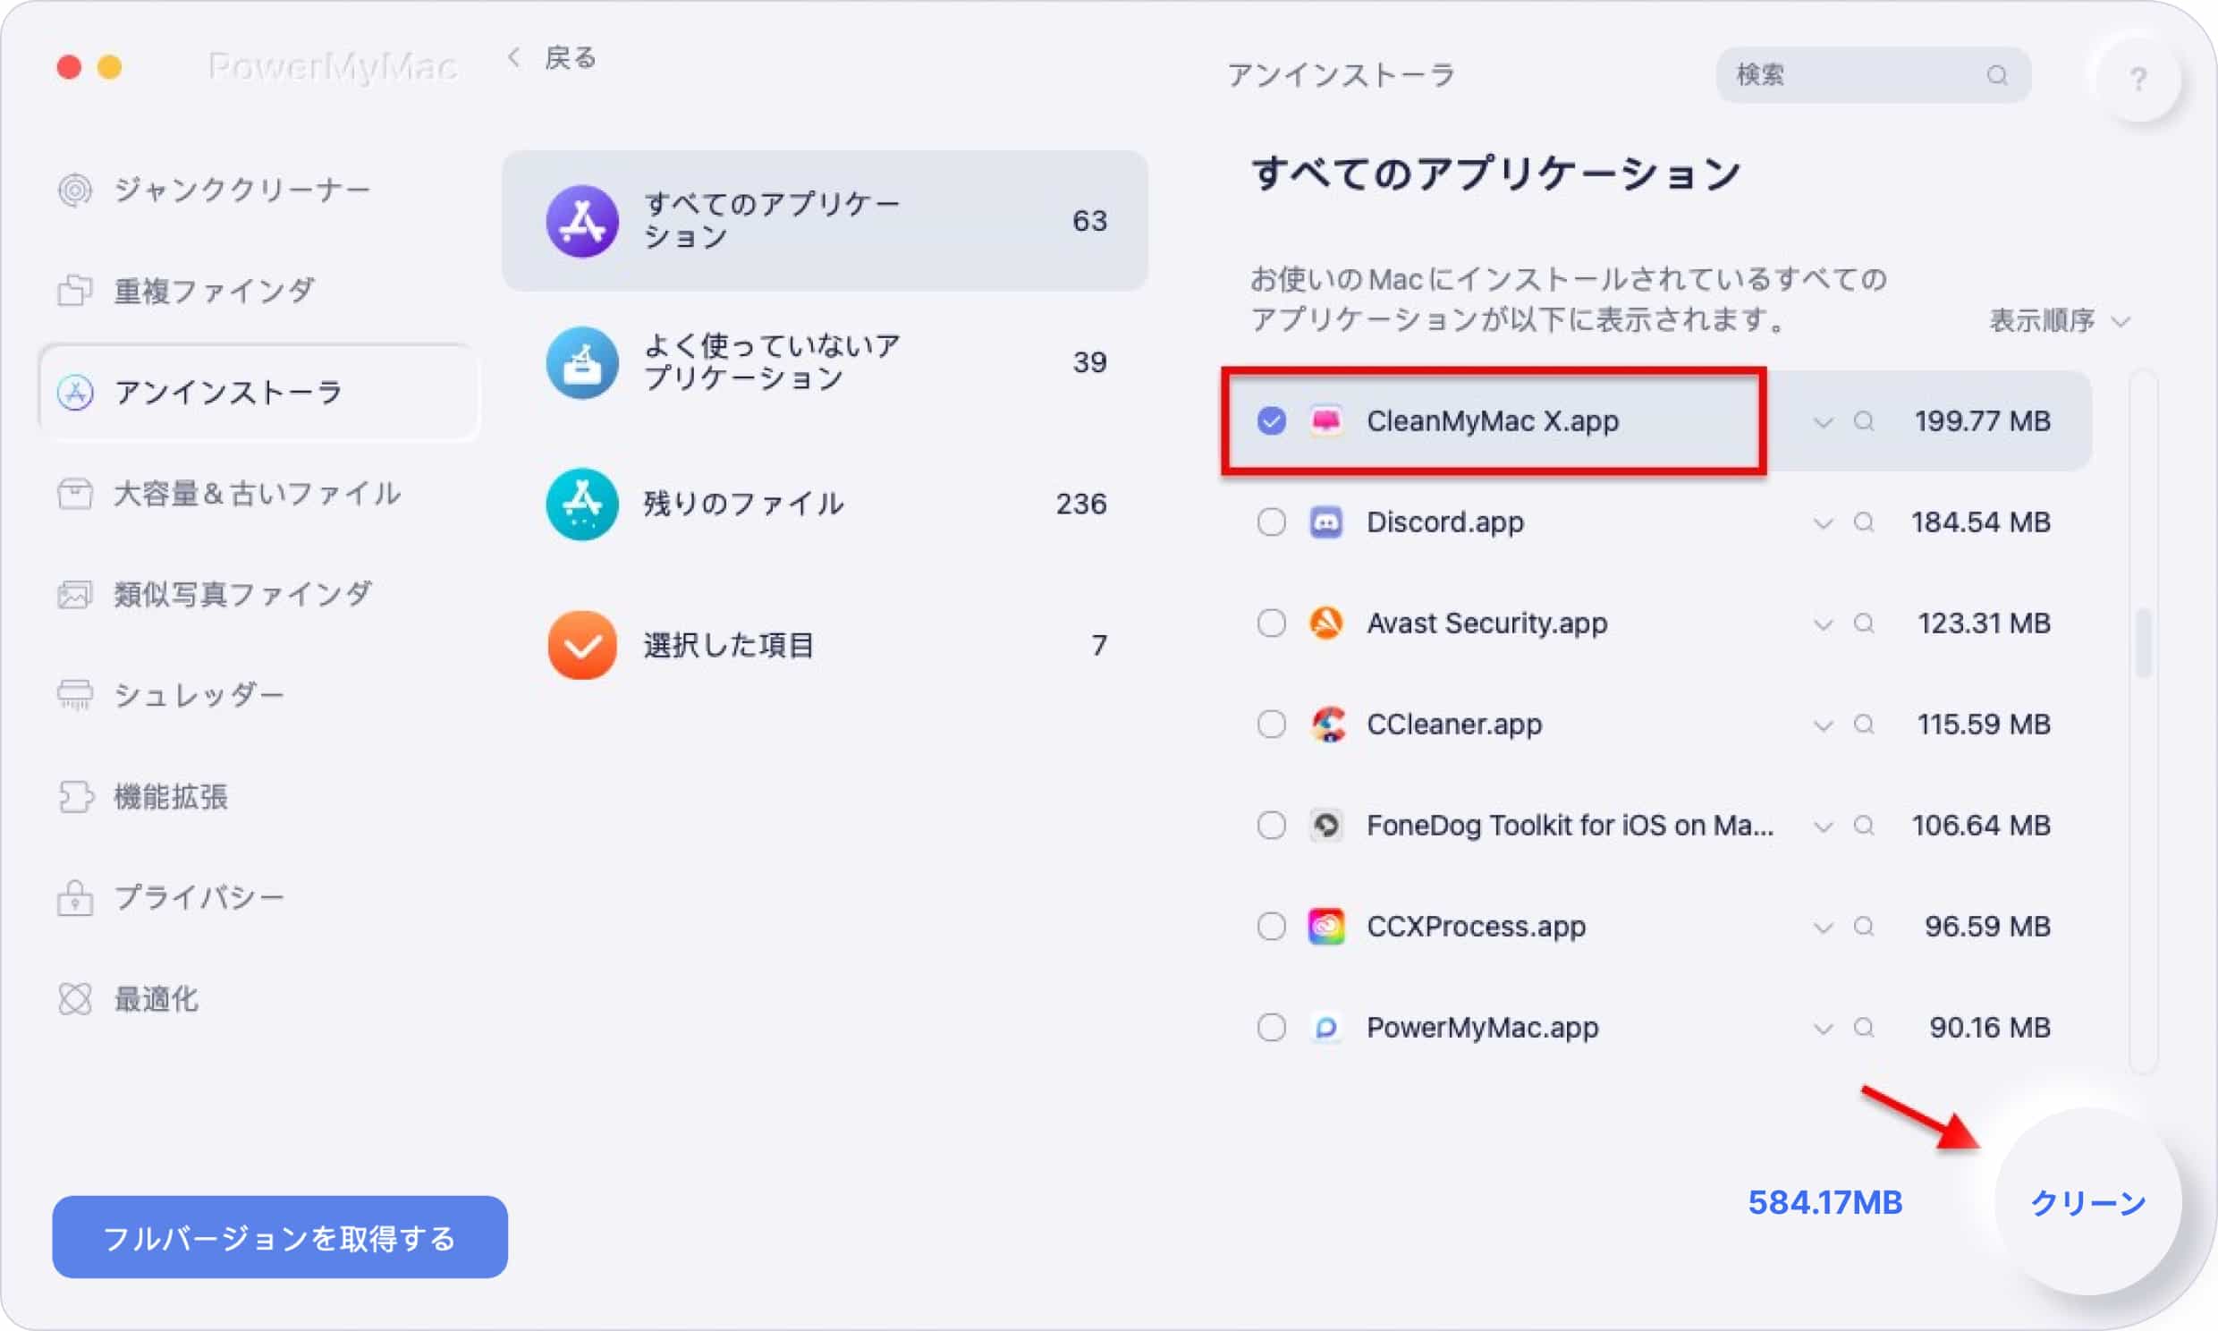
Task: Select the 類似写真ファインダ tool
Action: 242,593
